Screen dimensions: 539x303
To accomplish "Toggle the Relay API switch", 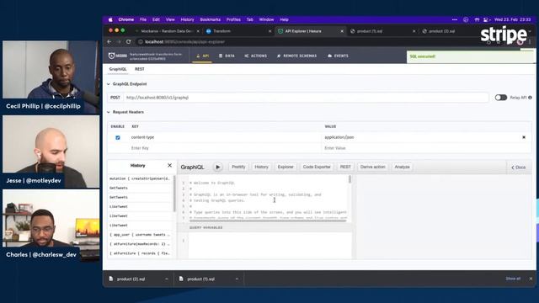I will tap(501, 98).
